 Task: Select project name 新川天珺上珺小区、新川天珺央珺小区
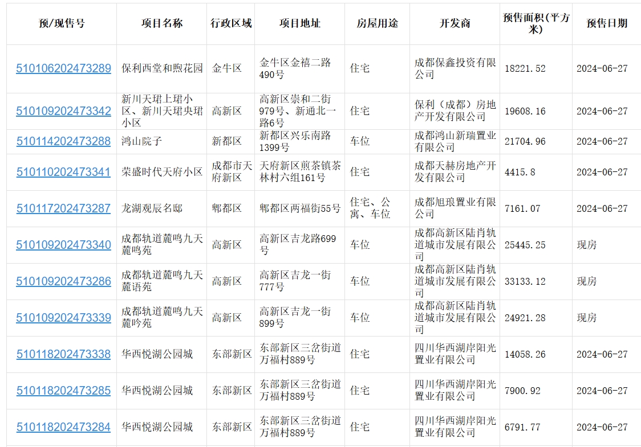click(162, 111)
